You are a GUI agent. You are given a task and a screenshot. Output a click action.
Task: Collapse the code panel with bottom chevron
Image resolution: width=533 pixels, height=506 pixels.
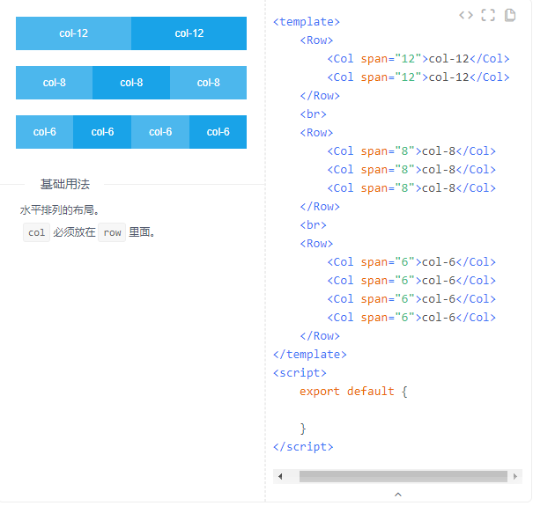(398, 495)
